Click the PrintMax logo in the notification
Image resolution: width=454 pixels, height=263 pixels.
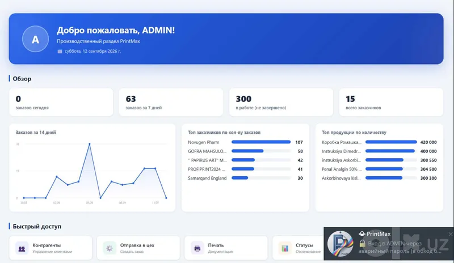(x=340, y=244)
